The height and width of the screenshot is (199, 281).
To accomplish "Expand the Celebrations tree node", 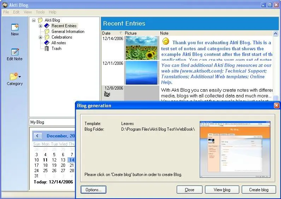I will coord(41,38).
